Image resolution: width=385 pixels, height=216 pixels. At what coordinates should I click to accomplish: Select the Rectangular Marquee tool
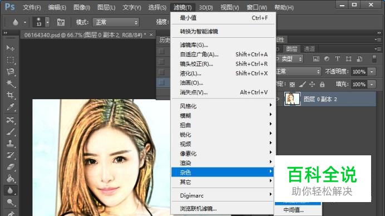pyautogui.click(x=10, y=60)
